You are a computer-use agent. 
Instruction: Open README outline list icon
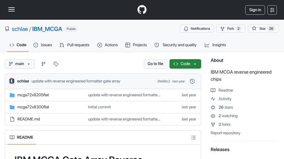193,138
